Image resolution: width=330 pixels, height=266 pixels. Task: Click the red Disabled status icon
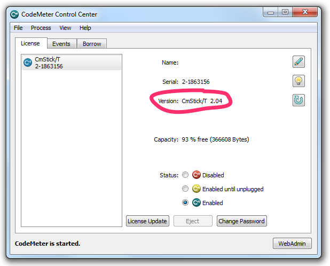coord(196,175)
